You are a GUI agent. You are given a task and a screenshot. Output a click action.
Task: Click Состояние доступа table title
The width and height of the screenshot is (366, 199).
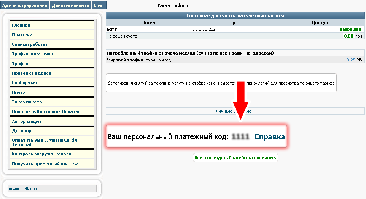235,16
